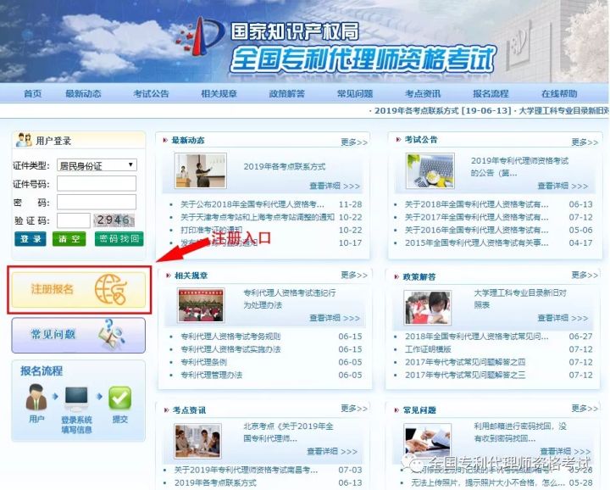
Task: Click scrolling notice 2019年各考点联系方式 [19-06-13]
Action: tap(442, 110)
